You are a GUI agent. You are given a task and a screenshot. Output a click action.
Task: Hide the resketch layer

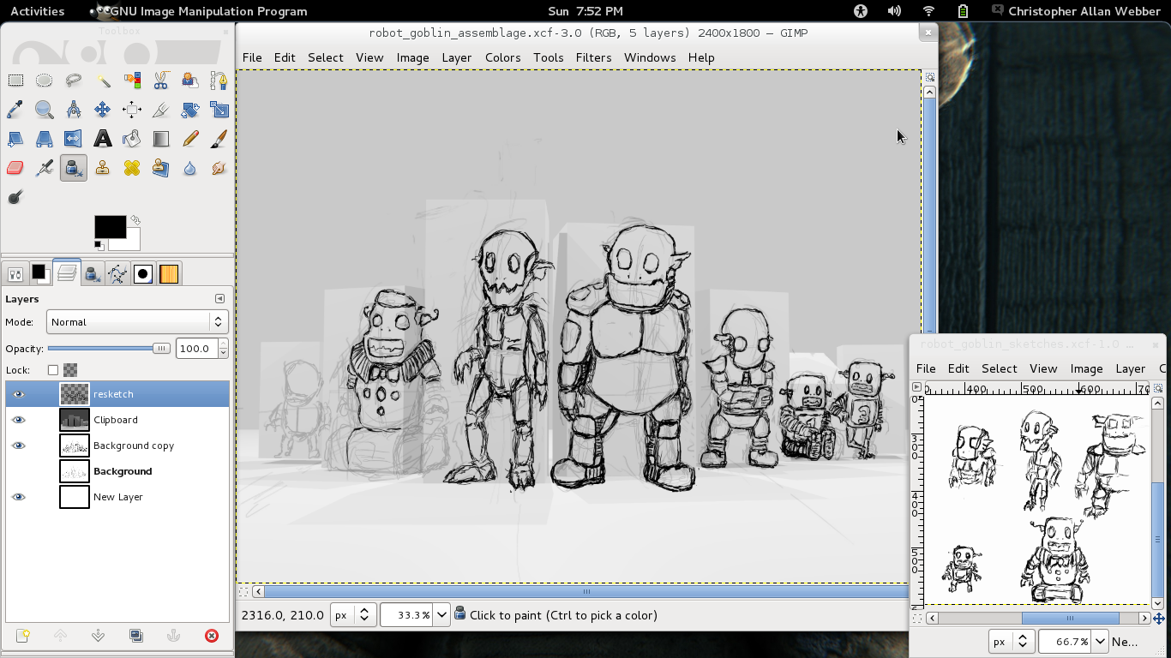click(x=18, y=394)
